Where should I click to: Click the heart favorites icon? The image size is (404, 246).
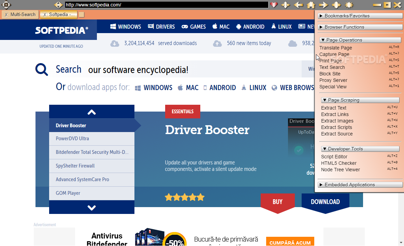point(274,5)
